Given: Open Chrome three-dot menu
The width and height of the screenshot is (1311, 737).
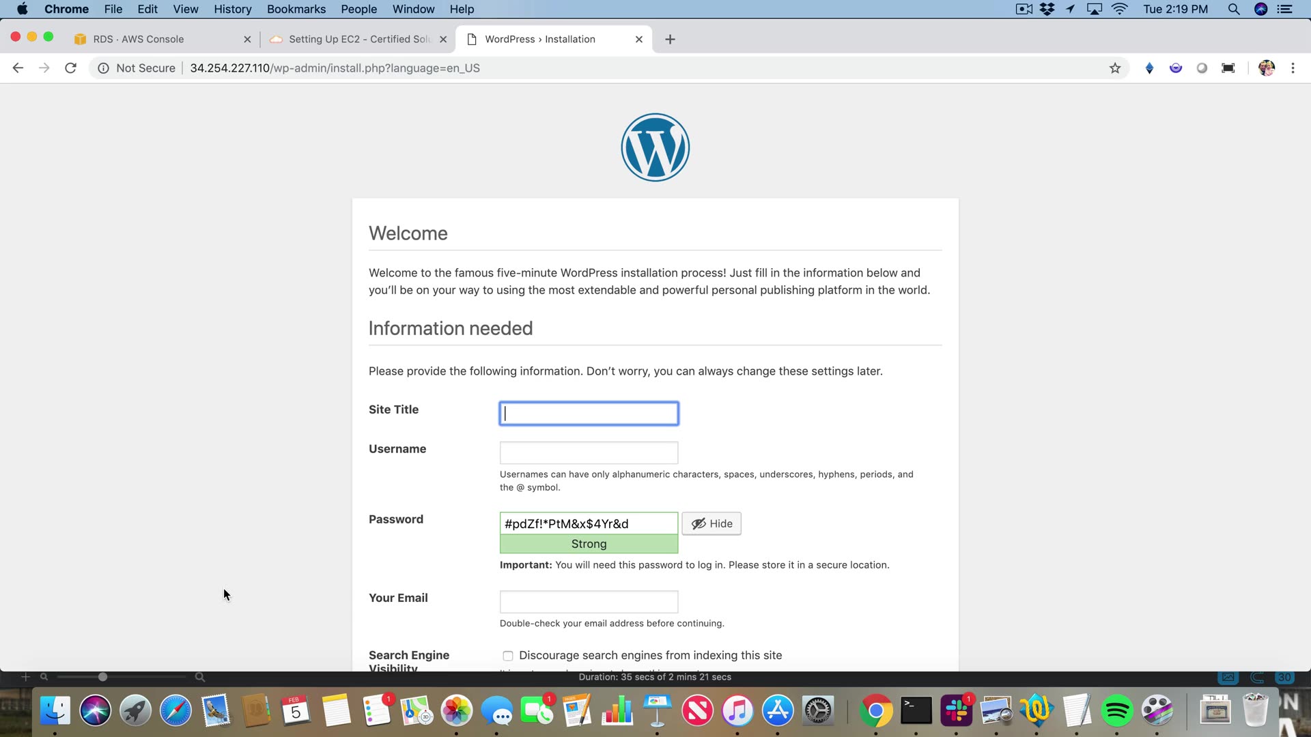Looking at the screenshot, I should [x=1293, y=68].
